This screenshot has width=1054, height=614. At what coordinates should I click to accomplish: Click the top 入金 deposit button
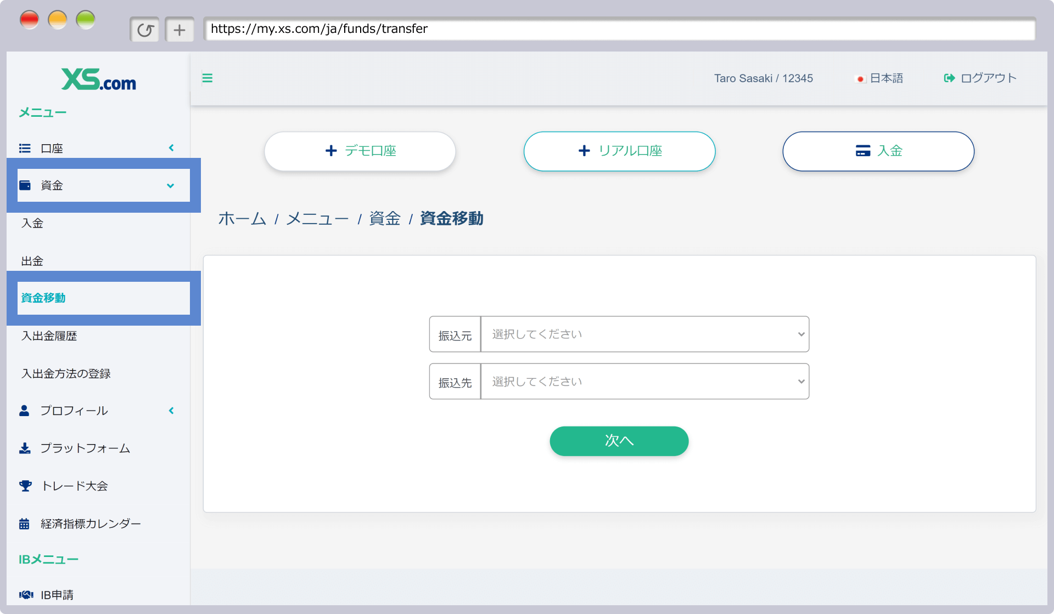coord(878,151)
